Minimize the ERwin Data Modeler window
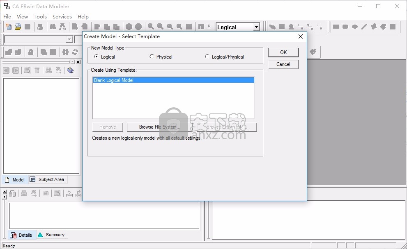The height and width of the screenshot is (249, 407). point(360,6)
